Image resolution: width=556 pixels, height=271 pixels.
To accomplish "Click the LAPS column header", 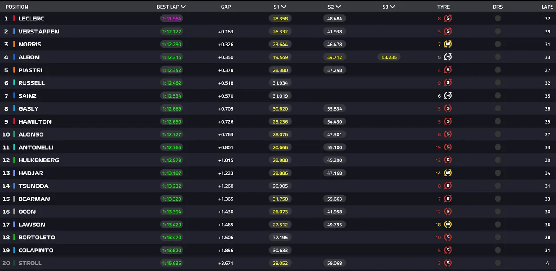I will (547, 7).
